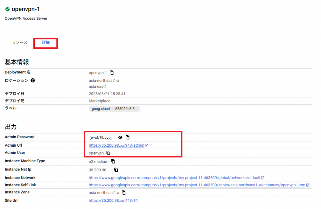Click the Instance Zone field label
Screen dimensions: 321x209
(17, 192)
